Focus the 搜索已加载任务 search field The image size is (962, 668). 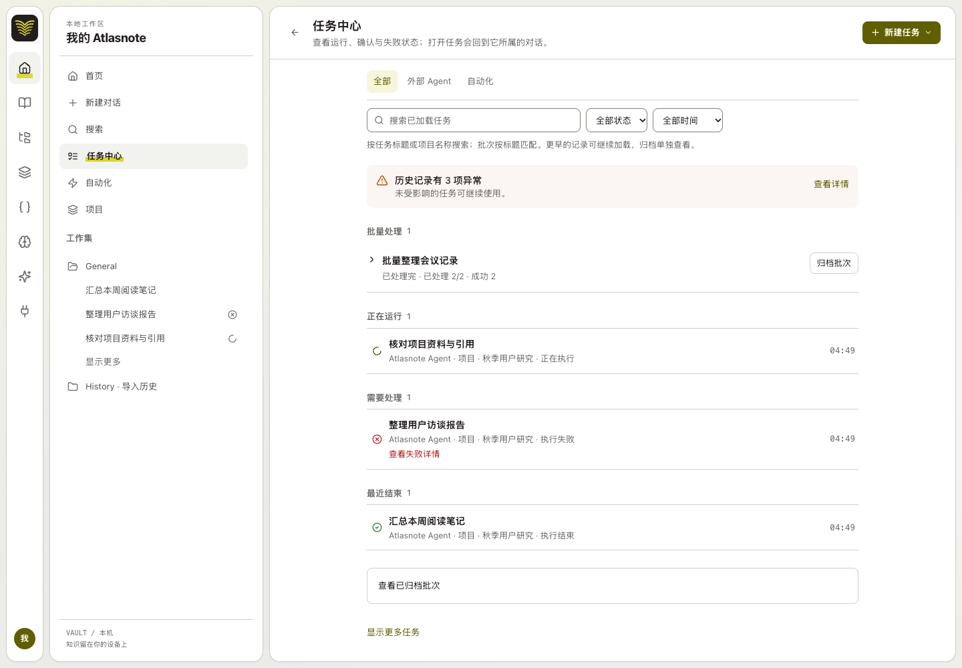(474, 120)
